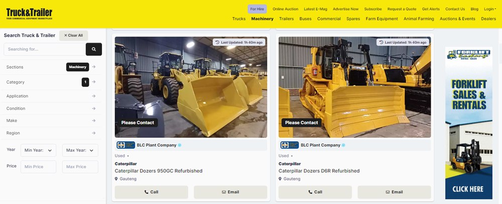Focus the 'Searching for...' search box

[x=45, y=49]
